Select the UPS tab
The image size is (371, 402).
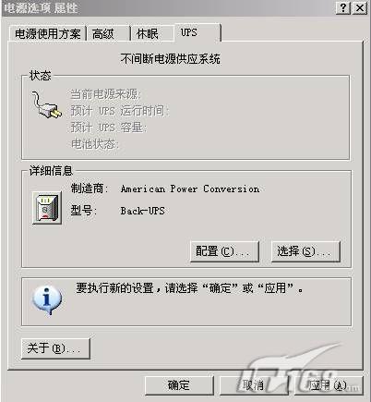tap(197, 32)
